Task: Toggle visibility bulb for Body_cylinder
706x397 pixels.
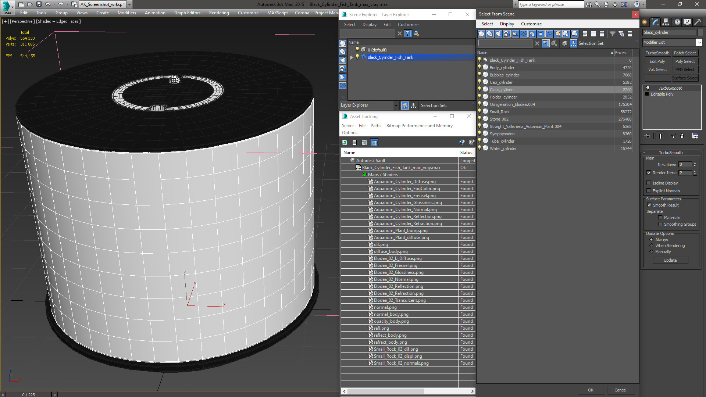Action: coord(479,67)
